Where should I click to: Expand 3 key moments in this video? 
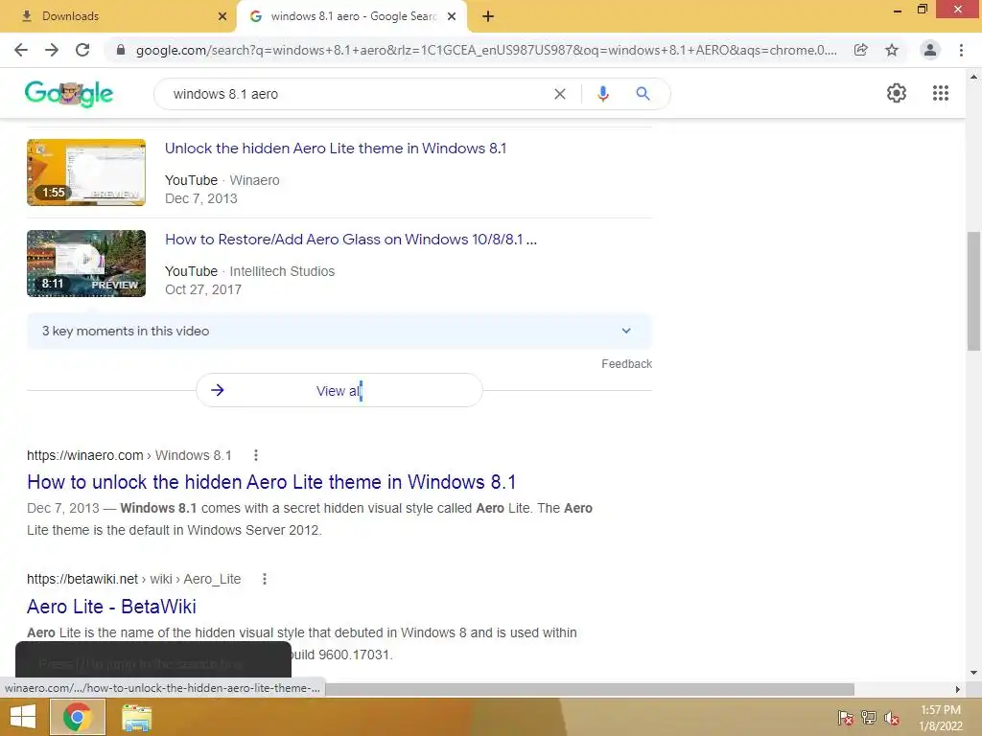339,331
